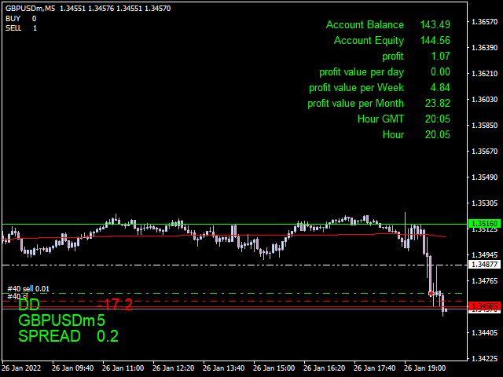This screenshot has height=377, width=503.
Task: Click the 1.35850 price axis label
Action: point(484,126)
